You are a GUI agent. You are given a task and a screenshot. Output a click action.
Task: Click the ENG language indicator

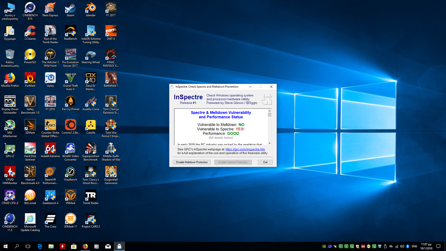tap(415, 246)
